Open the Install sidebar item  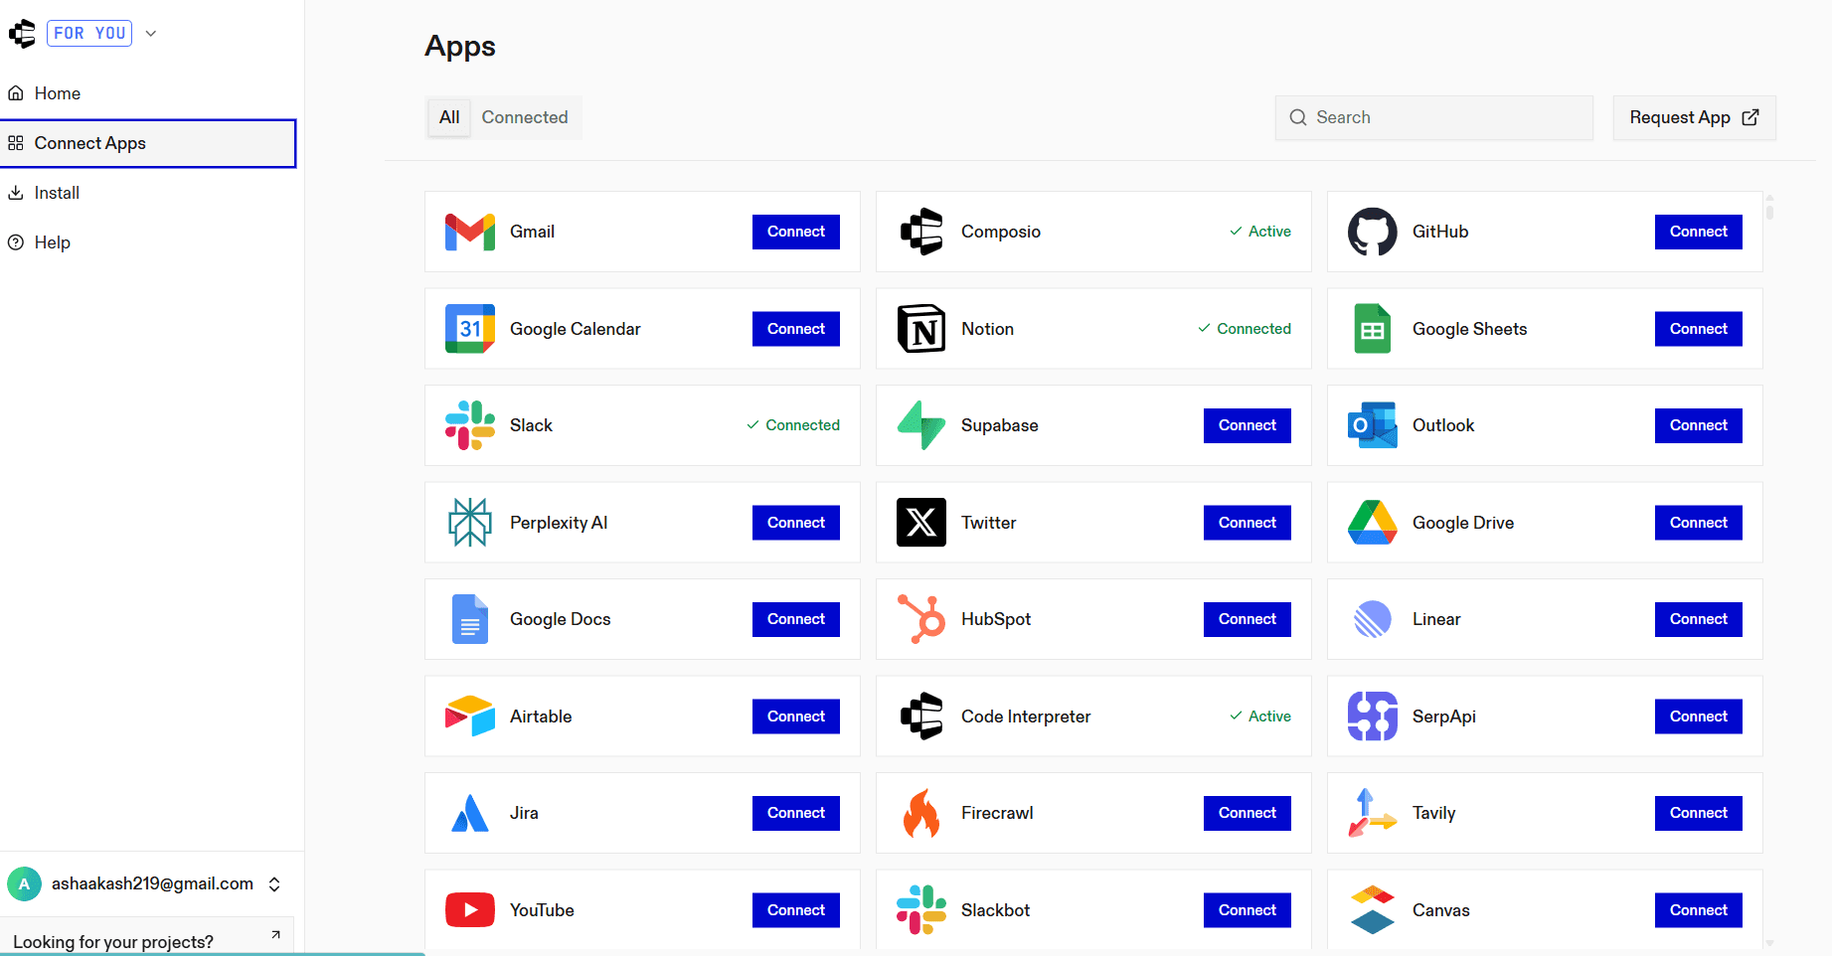(149, 193)
